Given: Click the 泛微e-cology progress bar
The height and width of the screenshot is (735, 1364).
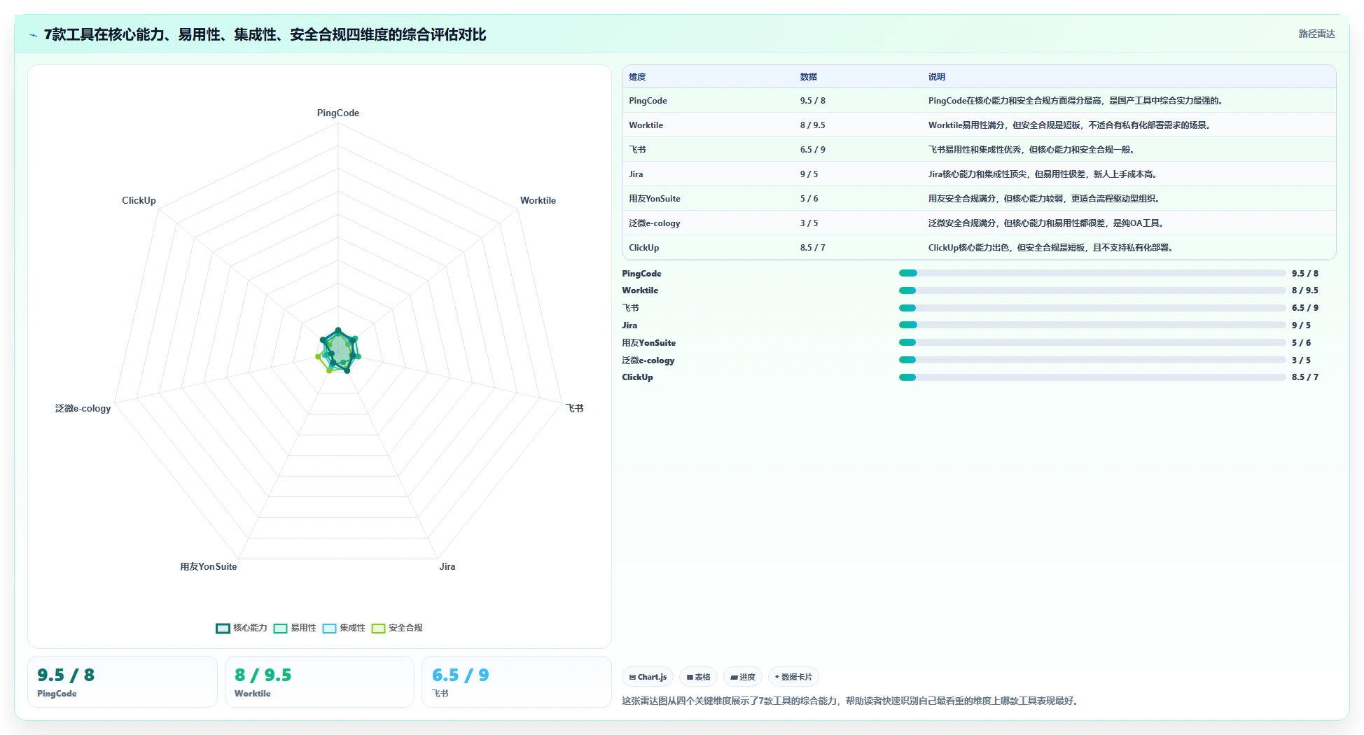Looking at the screenshot, I should click(x=1092, y=360).
